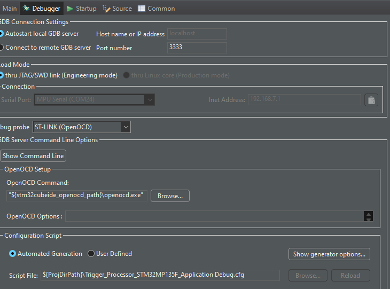Click Show generator options button

[x=329, y=254]
